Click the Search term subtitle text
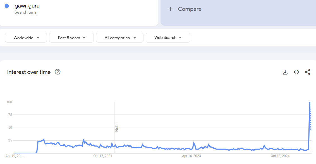This screenshot has width=316, height=164. (26, 12)
